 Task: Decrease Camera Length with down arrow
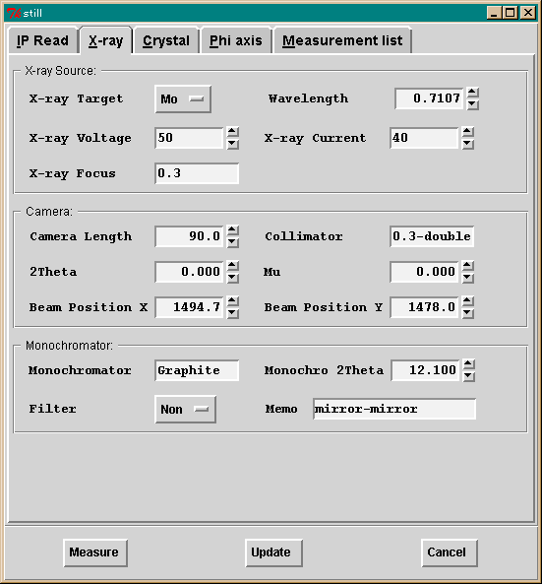click(x=233, y=242)
